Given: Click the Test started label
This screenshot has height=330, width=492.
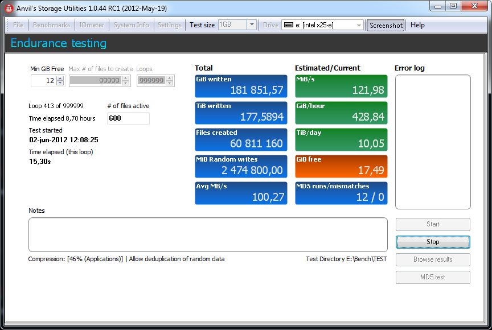Looking at the screenshot, I should tap(46, 130).
